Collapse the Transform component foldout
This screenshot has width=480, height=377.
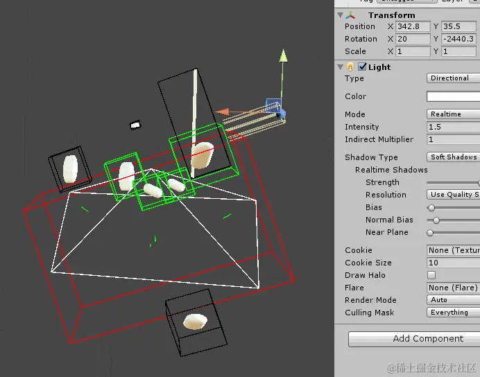340,15
